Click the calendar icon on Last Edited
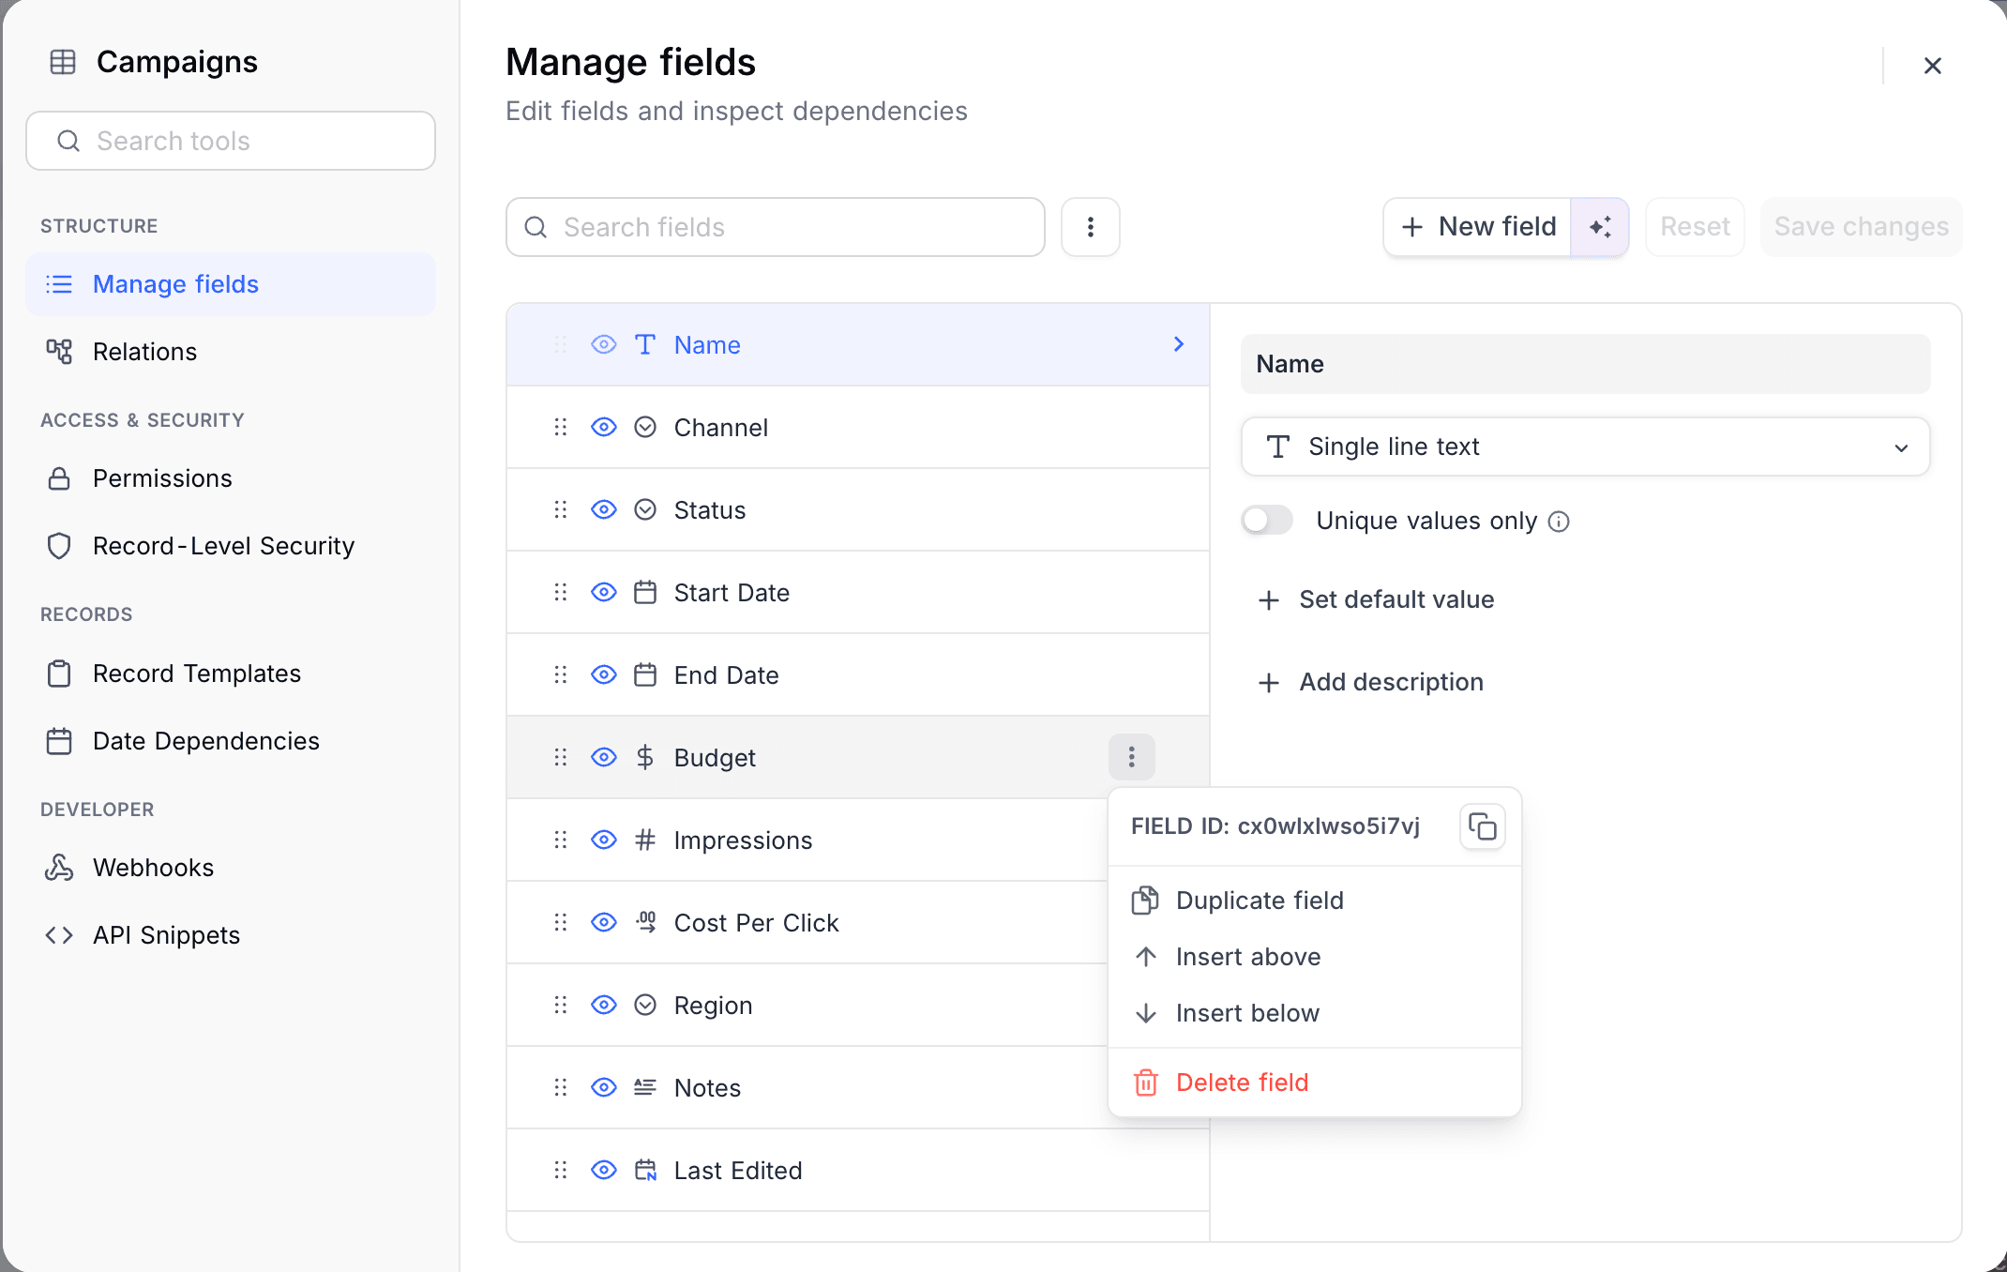Screen dimensions: 2007x1272 (645, 1170)
